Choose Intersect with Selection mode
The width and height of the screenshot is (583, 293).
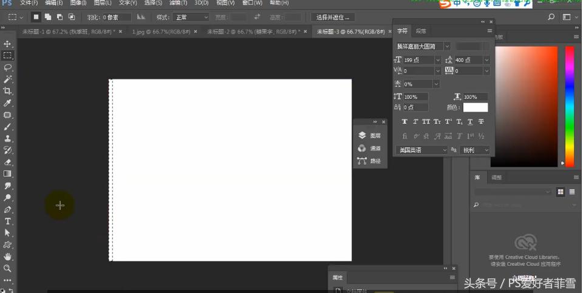point(72,17)
